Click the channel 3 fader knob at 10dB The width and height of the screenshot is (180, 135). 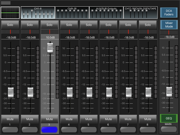click(x=50, y=48)
